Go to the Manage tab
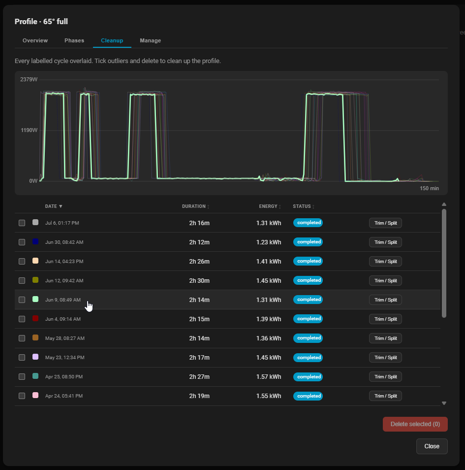Viewport: 465px width, 470px height. click(150, 40)
